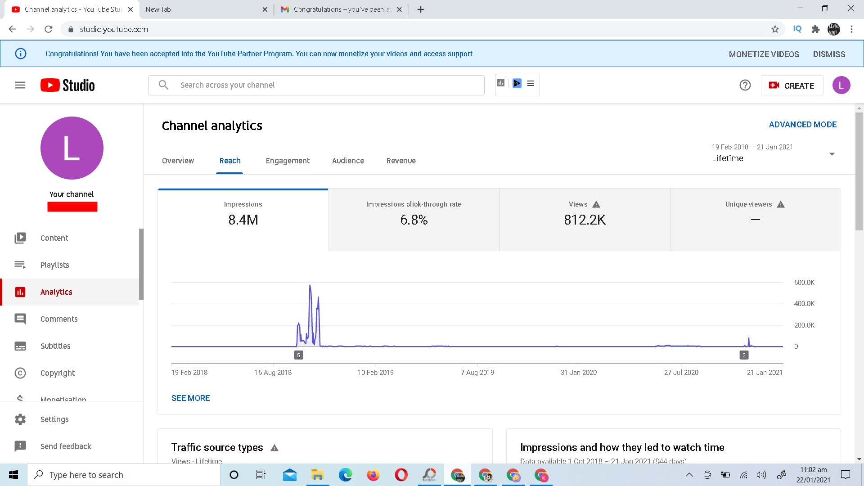Select the Impressions metric card
Image resolution: width=864 pixels, height=486 pixels.
pos(243,220)
